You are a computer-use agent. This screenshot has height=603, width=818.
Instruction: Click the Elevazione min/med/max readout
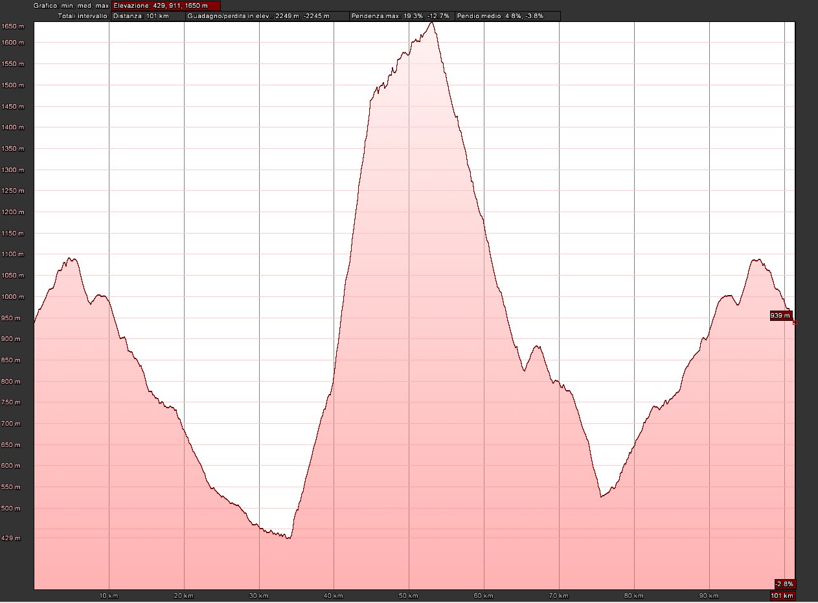(x=166, y=6)
